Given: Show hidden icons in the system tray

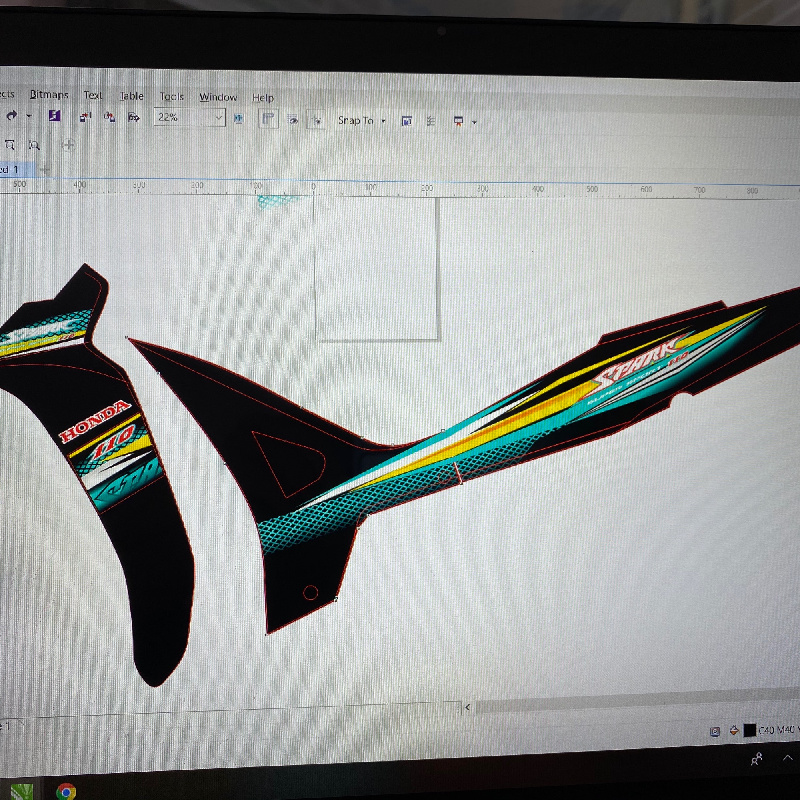Looking at the screenshot, I should (788, 758).
